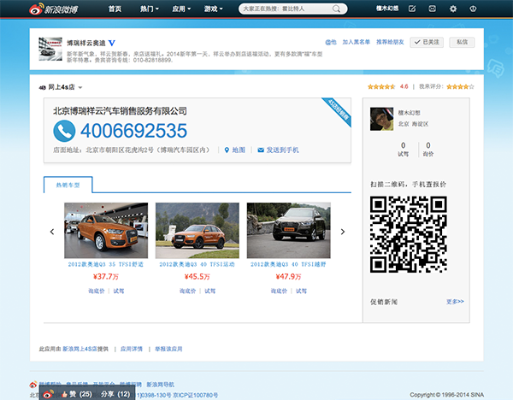Select the 热销车型 tab

[x=68, y=184]
